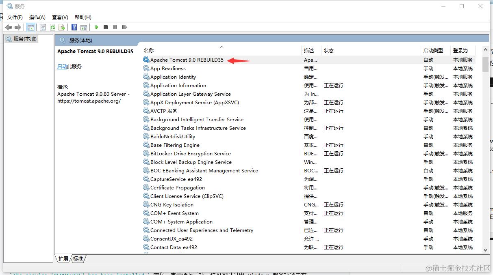Click gear icon beside Base Filtering Engine
The height and width of the screenshot is (275, 493).
coord(146,145)
